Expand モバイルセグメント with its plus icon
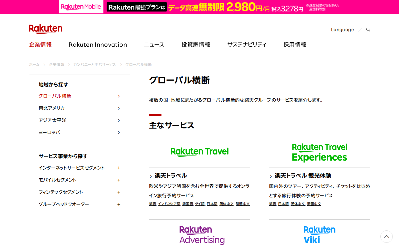 click(119, 180)
